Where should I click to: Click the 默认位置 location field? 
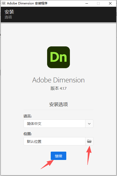[x=54, y=141]
